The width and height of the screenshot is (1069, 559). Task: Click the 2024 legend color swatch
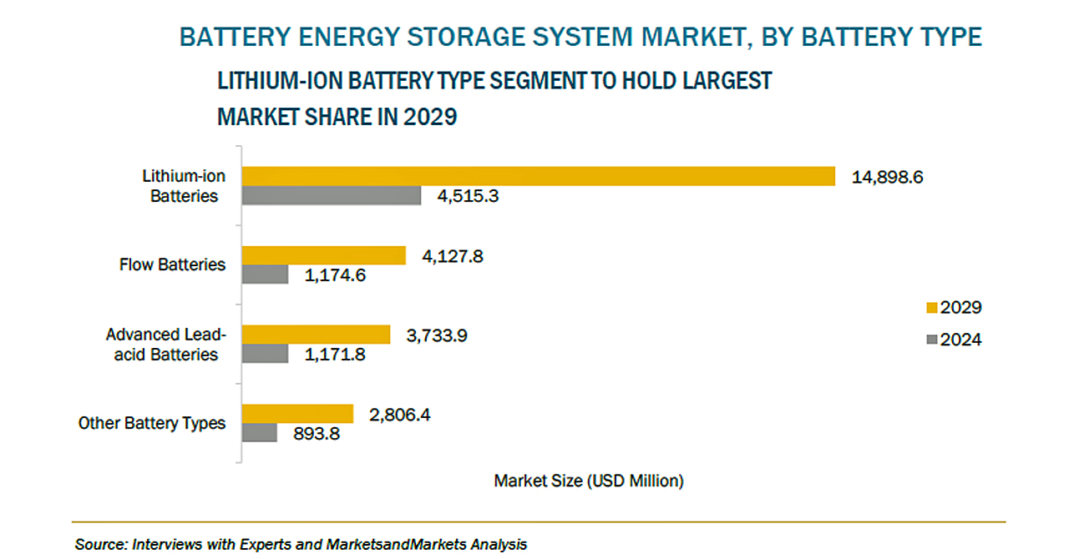[x=932, y=340]
